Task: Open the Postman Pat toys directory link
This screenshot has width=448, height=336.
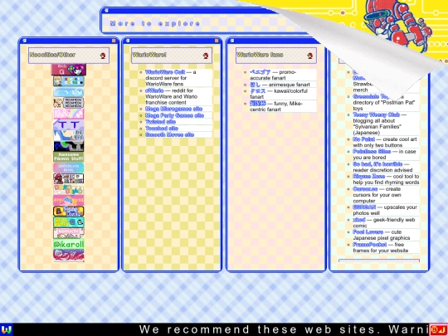Action: [371, 96]
